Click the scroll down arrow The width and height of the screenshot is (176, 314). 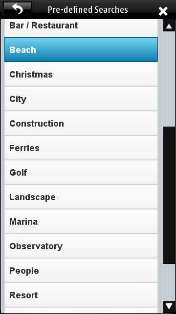[169, 306]
